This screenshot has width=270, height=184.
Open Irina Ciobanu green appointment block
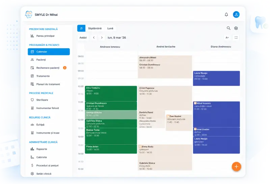point(111,93)
